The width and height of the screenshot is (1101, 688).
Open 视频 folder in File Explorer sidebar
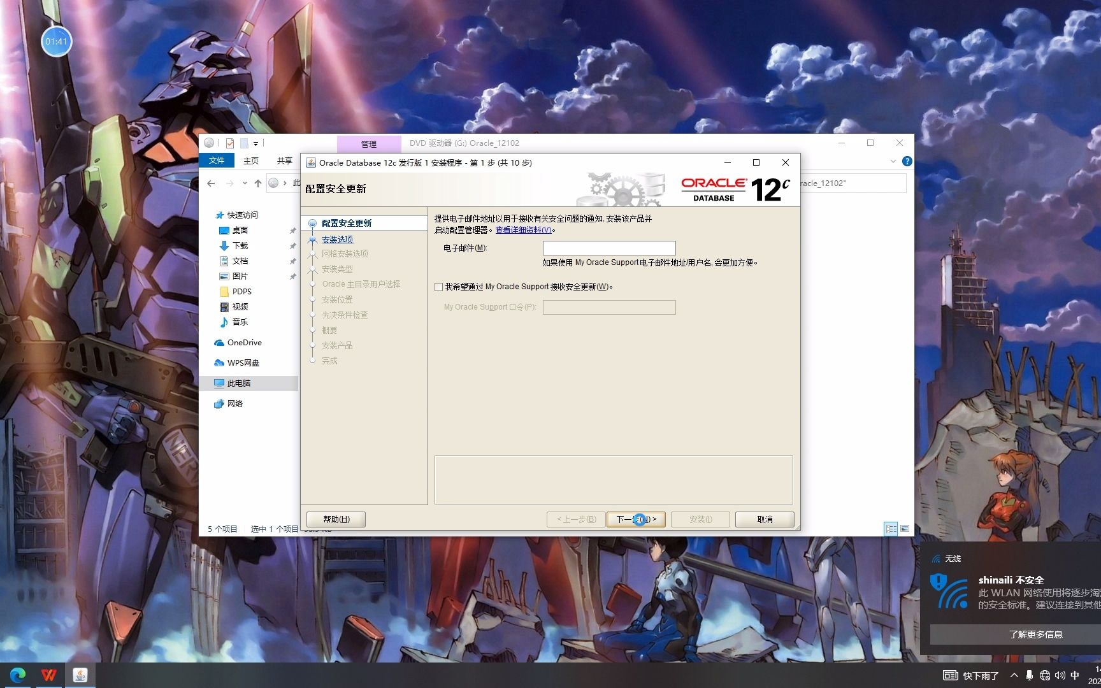(240, 307)
